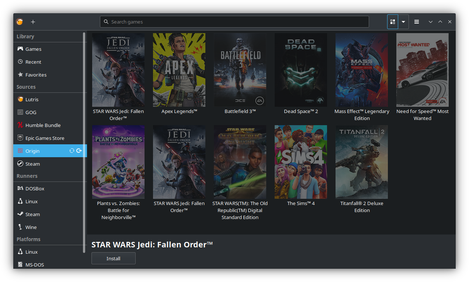469x282 pixels.
Task: Select Battlefield 3 cover art
Action: tap(240, 70)
